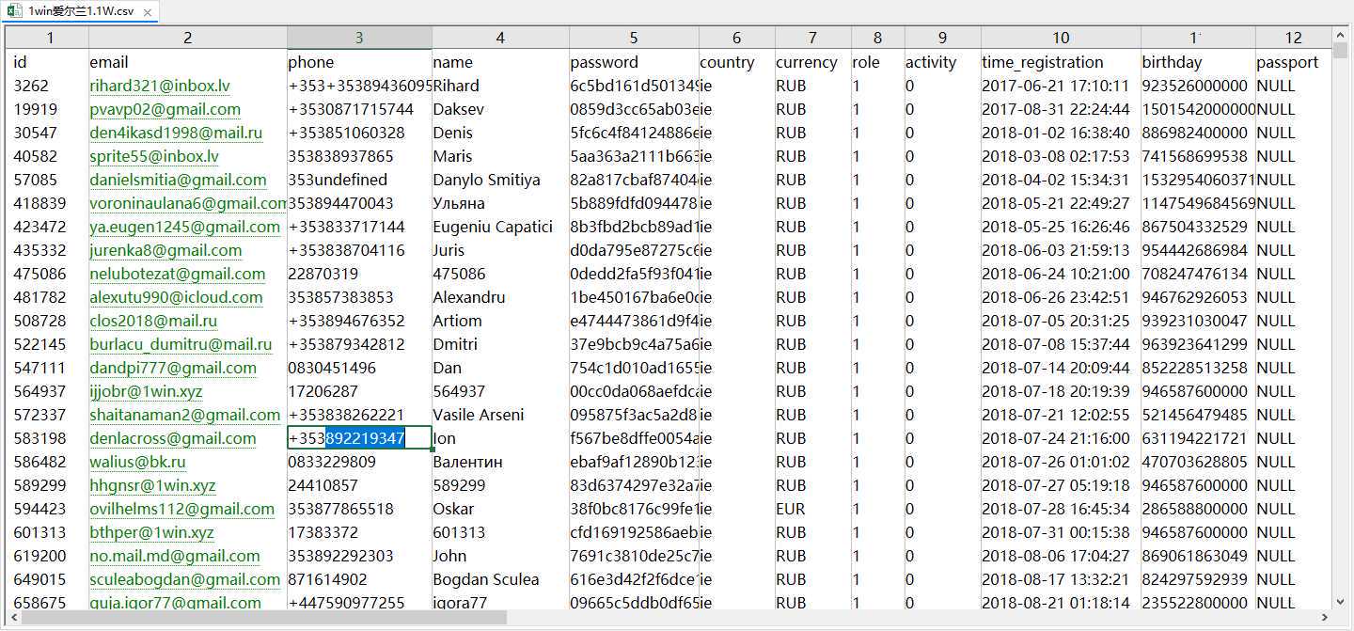
Task: Select column header 6
Action: tap(737, 38)
